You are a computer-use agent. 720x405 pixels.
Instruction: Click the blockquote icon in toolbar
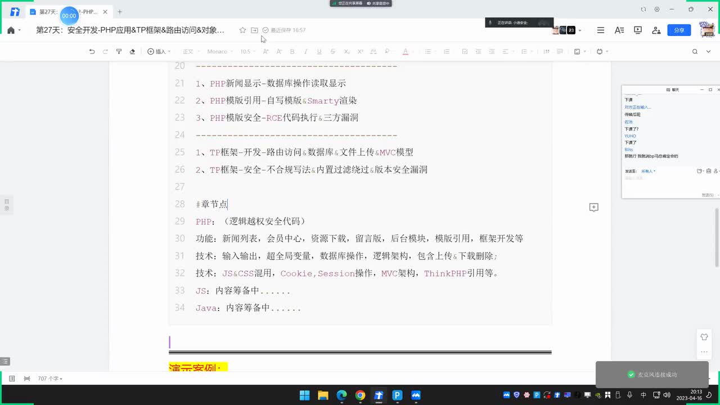(x=546, y=51)
